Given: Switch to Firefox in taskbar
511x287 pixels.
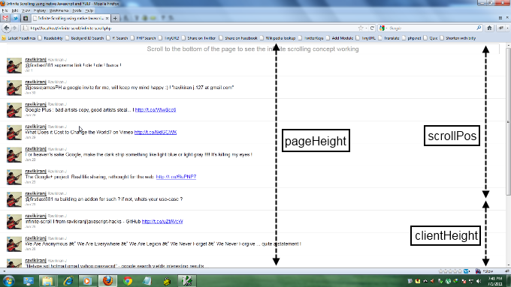Looking at the screenshot, I should (107, 281).
